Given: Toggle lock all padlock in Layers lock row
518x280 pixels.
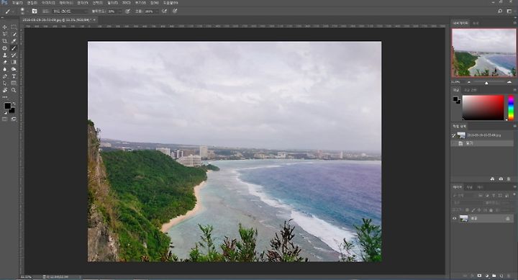Looking at the screenshot, I should [x=491, y=210].
